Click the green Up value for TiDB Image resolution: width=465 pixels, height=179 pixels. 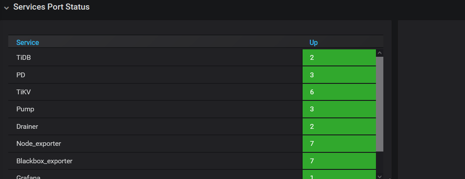pos(339,58)
